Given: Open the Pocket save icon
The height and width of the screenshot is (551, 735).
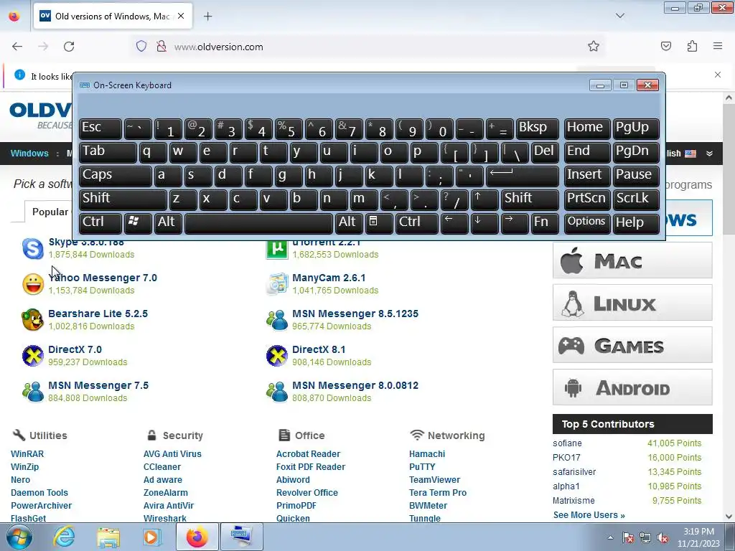Looking at the screenshot, I should click(666, 47).
